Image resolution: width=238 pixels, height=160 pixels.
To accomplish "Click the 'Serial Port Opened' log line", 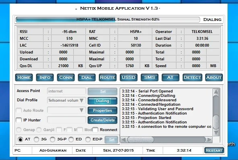I will coord(147,91).
